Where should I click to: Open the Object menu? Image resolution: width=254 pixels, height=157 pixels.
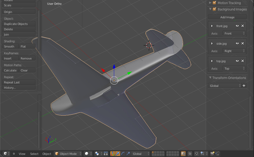tap(47, 154)
